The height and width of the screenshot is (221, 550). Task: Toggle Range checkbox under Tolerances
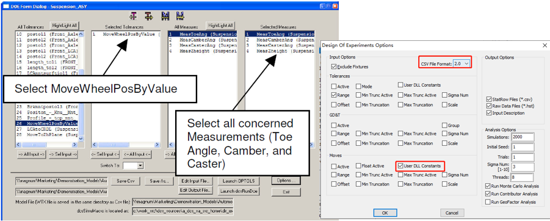[x=333, y=95]
